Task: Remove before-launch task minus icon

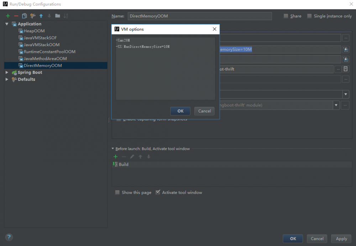Action: coord(124,157)
